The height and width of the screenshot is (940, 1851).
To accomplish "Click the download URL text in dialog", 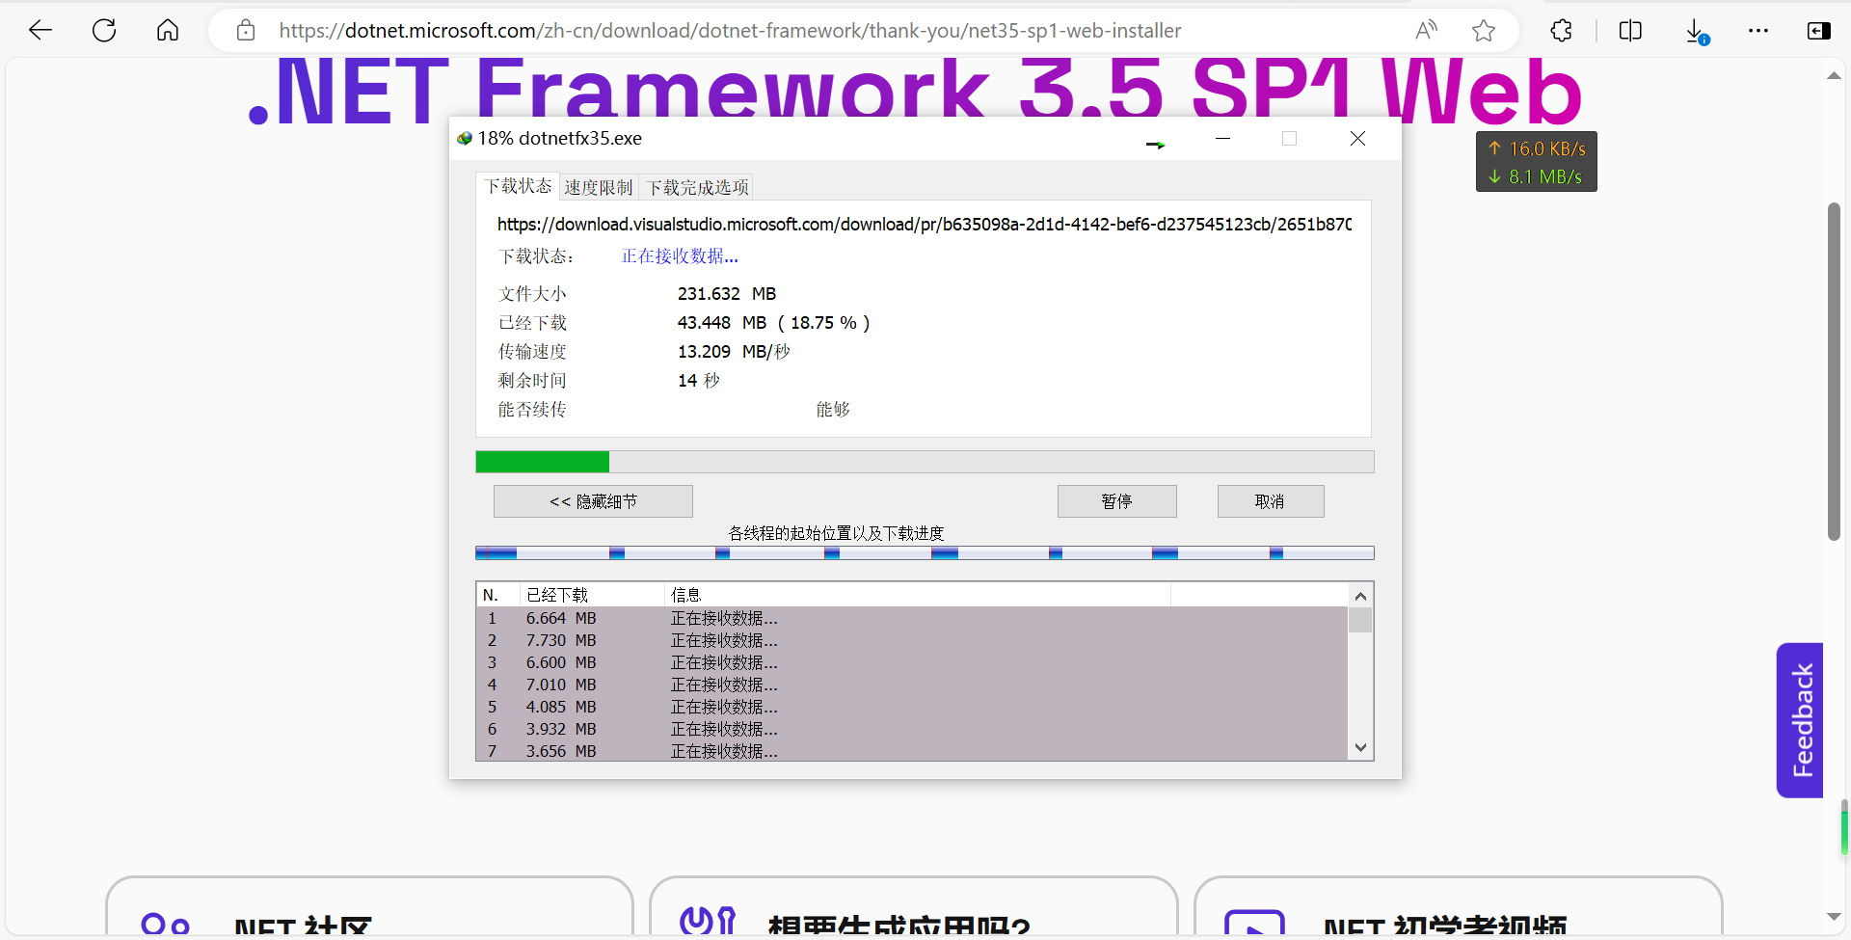I will pyautogui.click(x=925, y=225).
